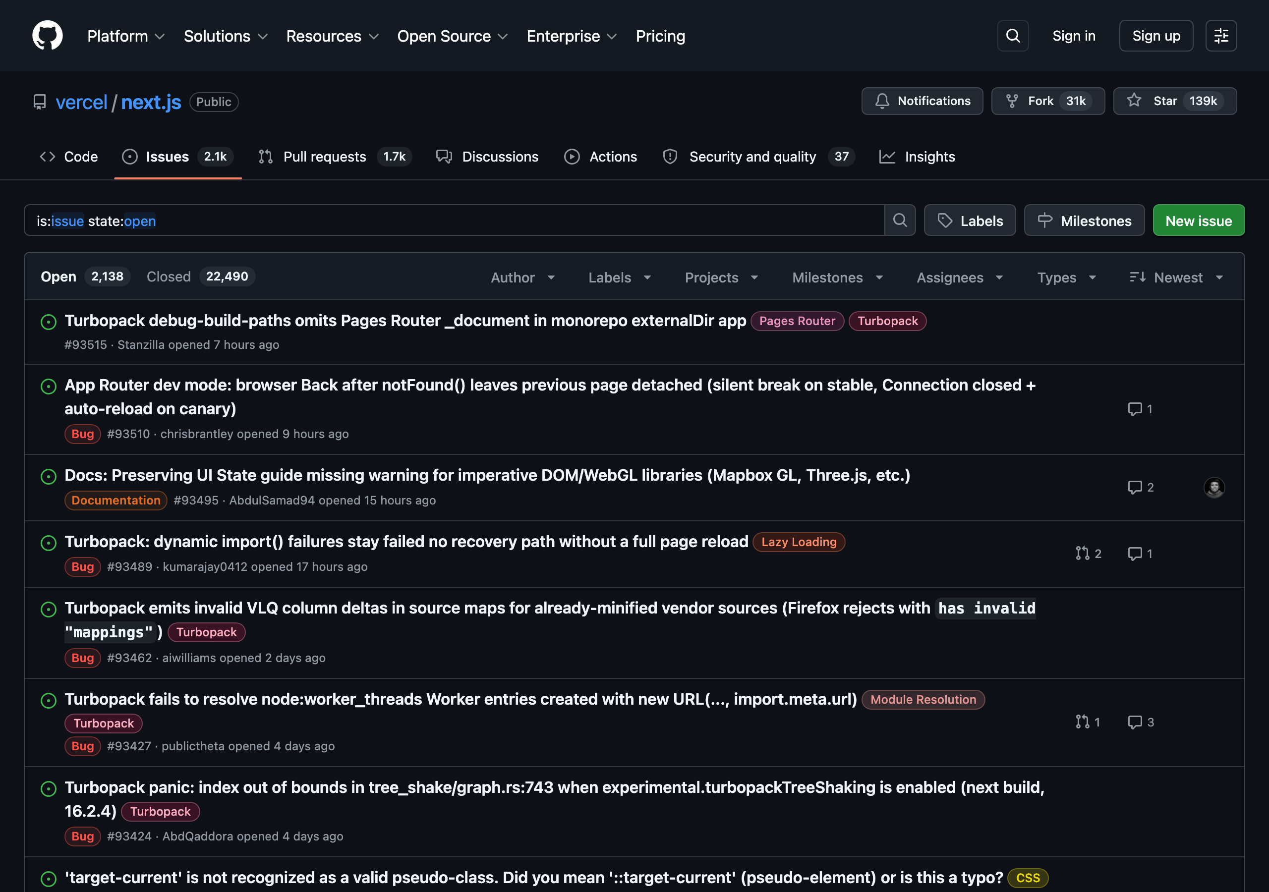
Task: Switch to the Code tab
Action: [68, 157]
